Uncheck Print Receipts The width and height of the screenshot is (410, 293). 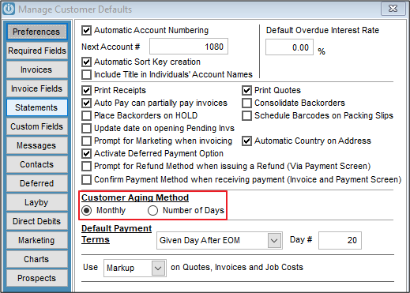[86, 90]
